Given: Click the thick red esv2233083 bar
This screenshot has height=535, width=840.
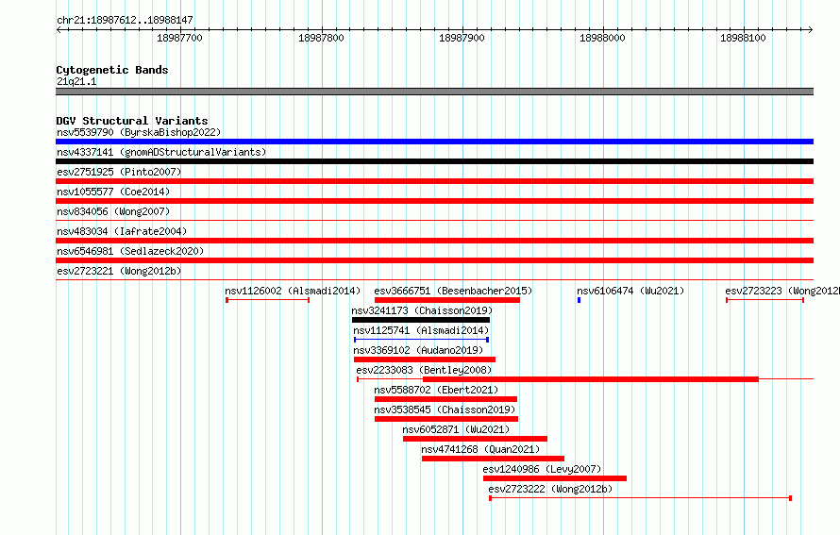Looking at the screenshot, I should (591, 379).
